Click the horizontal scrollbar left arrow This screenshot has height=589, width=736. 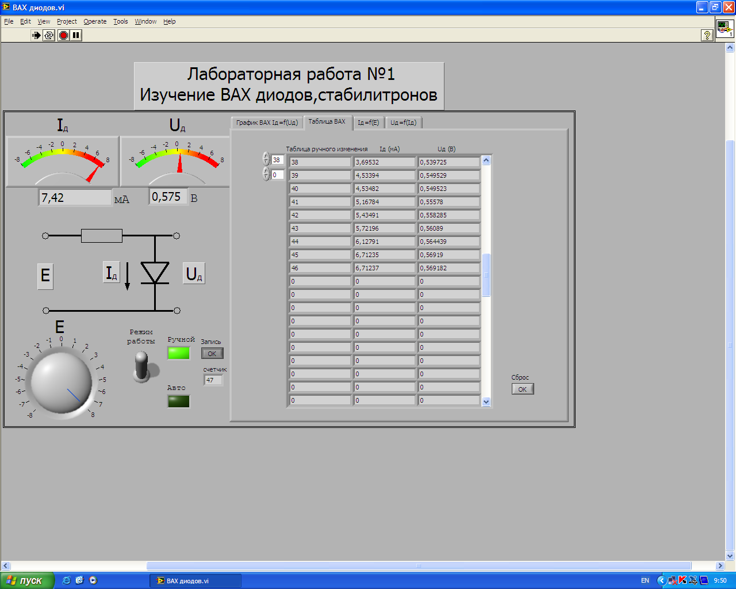(6, 565)
